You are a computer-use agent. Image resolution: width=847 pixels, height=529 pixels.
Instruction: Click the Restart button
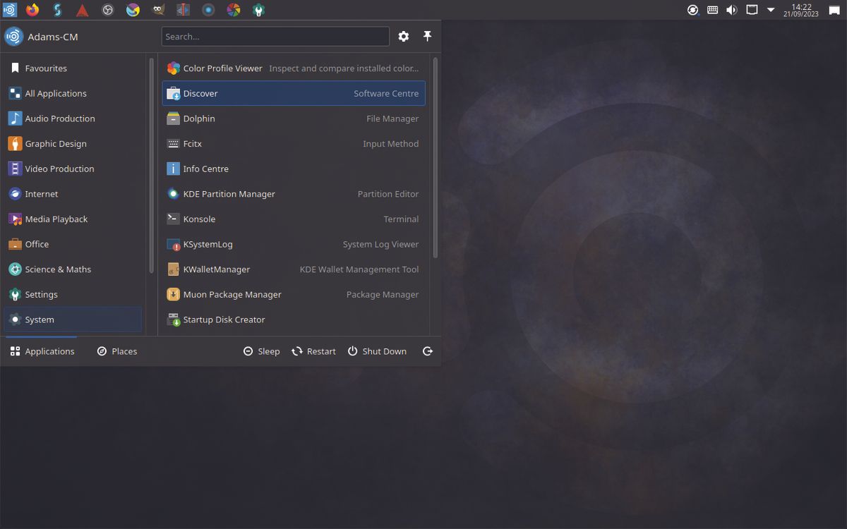[x=313, y=351]
